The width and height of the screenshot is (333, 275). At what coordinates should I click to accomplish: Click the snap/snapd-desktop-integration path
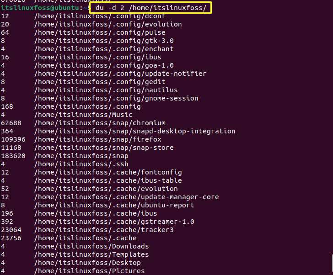pyautogui.click(x=134, y=131)
